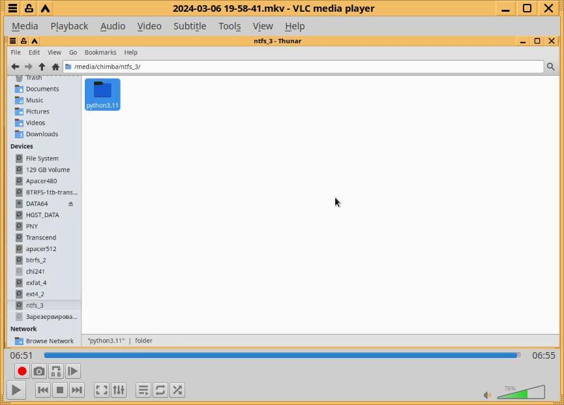Click Thunar parent-folder up arrow
The width and height of the screenshot is (564, 405).
42,67
